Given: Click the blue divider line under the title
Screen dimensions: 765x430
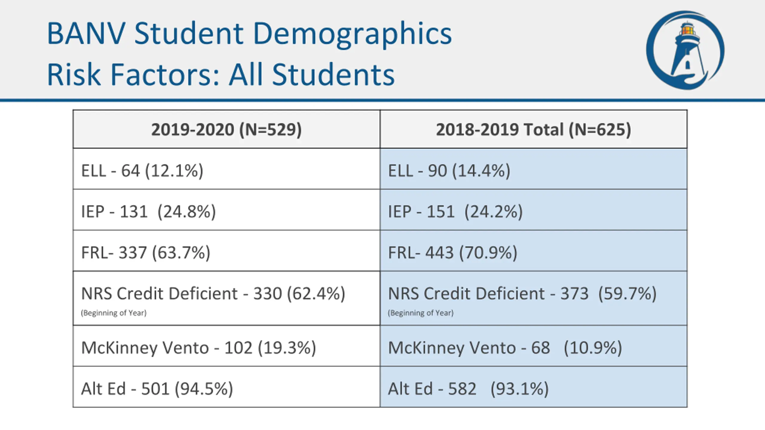Looking at the screenshot, I should pyautogui.click(x=382, y=100).
